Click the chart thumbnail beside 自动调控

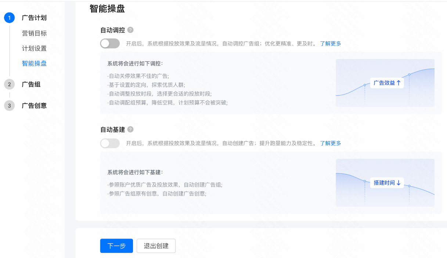pyautogui.click(x=385, y=83)
